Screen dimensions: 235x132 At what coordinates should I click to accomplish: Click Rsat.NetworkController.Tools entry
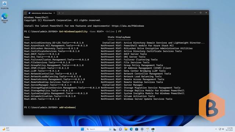(50, 74)
